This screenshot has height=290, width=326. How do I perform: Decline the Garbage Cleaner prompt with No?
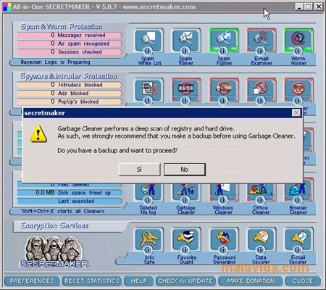click(185, 170)
